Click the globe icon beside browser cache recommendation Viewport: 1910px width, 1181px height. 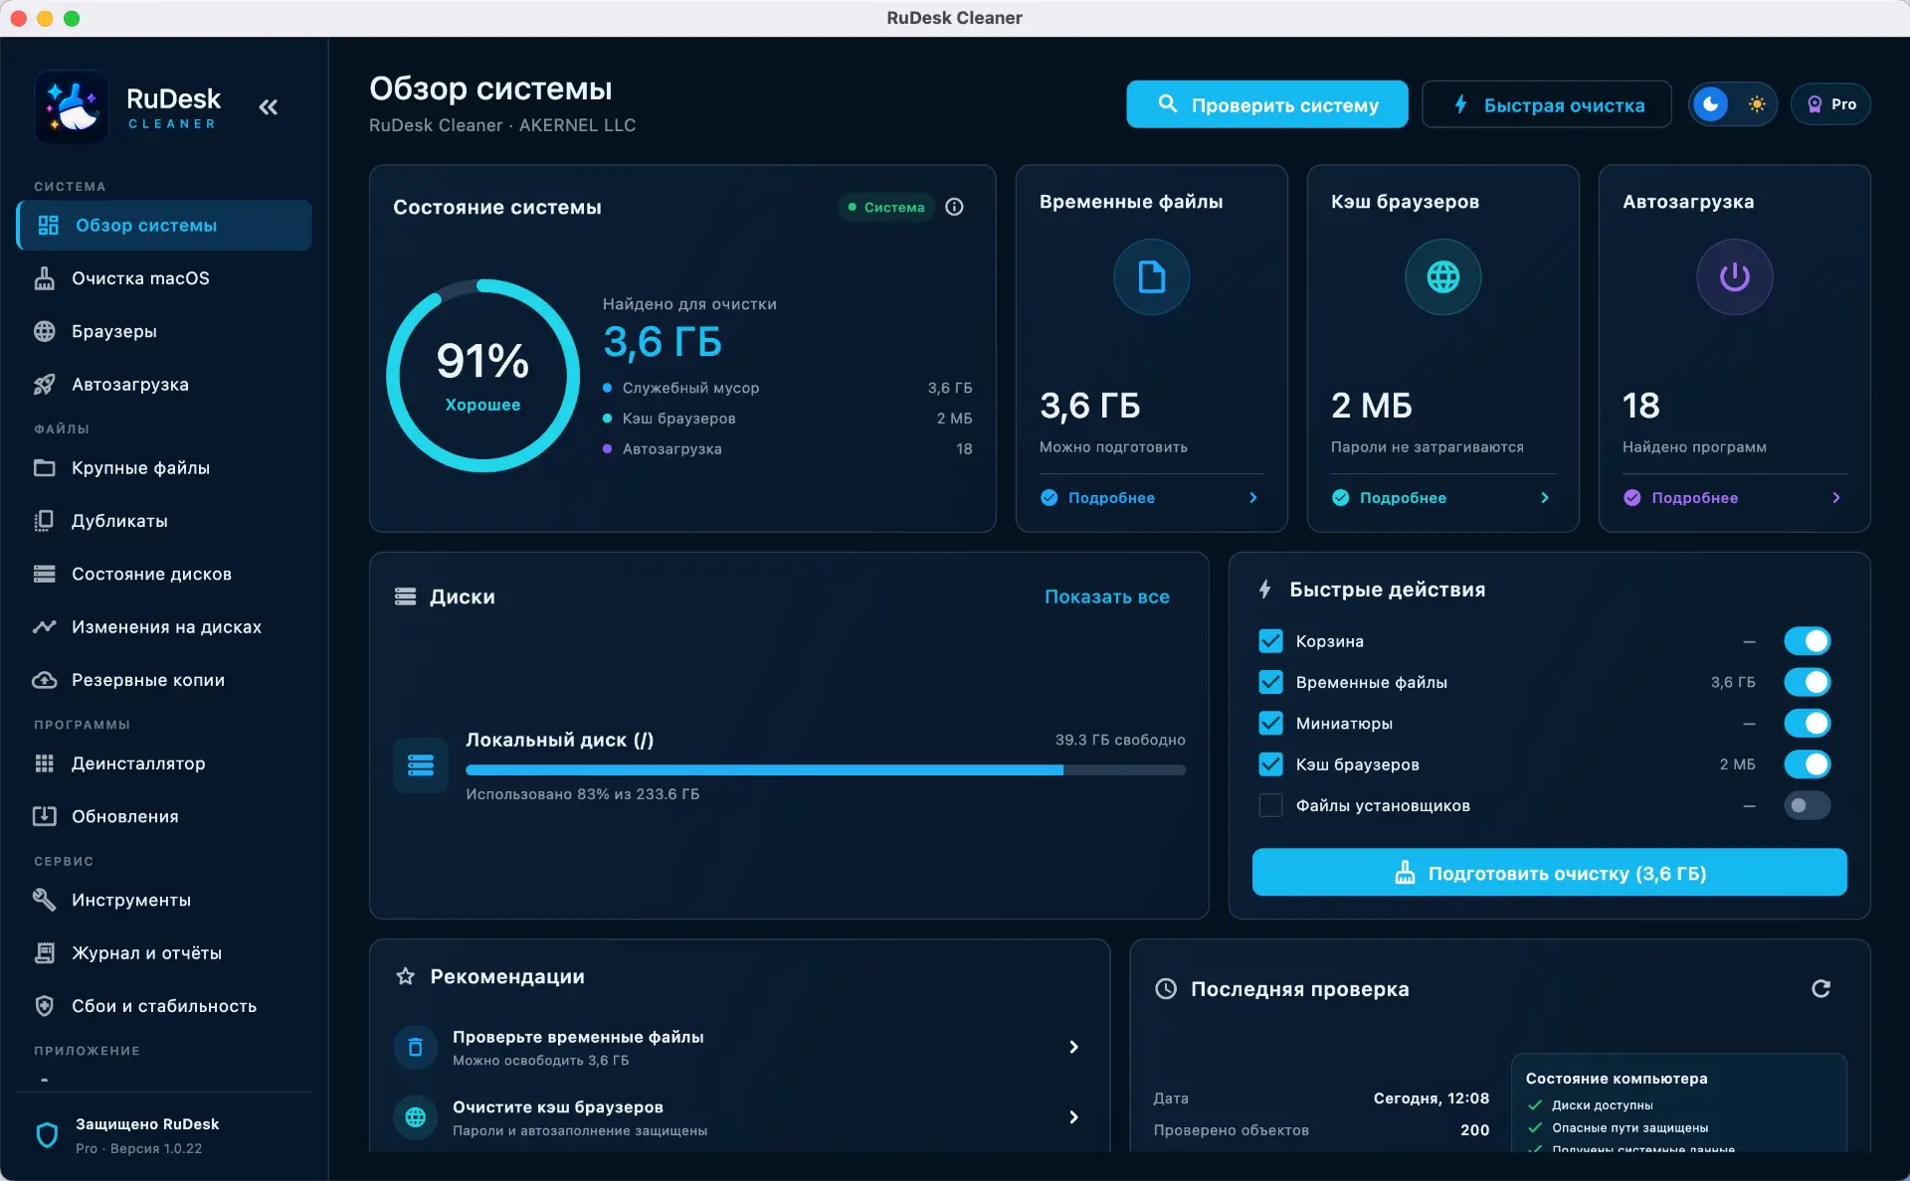pos(416,1117)
